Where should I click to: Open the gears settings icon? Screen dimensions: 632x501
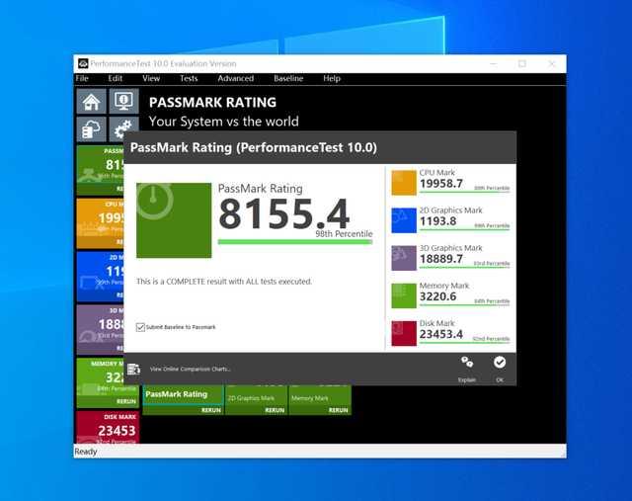point(123,129)
